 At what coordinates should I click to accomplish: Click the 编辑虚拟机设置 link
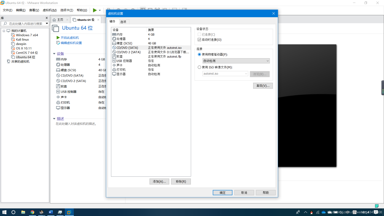[71, 43]
